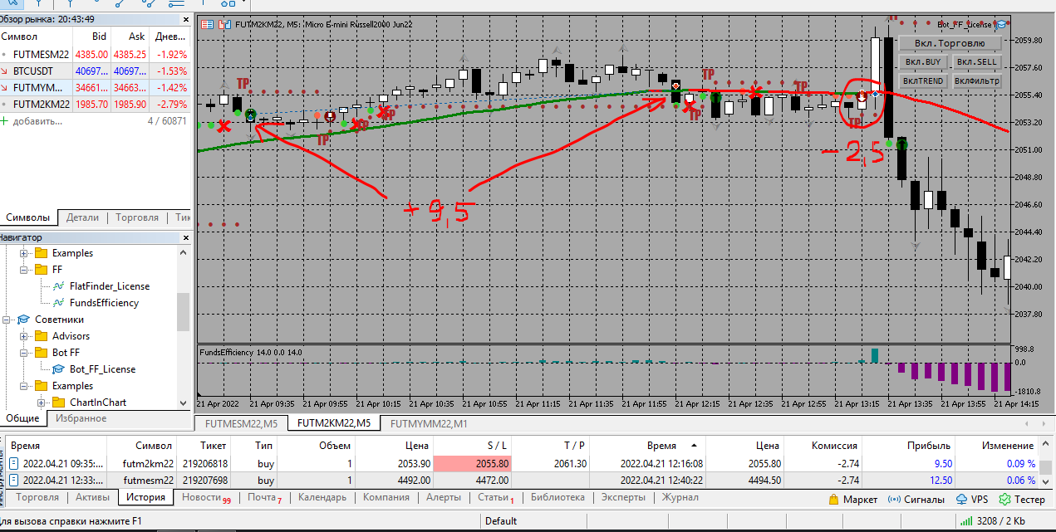The height and width of the screenshot is (532, 1056).
Task: Open the FUTMESM22,M5 chart tab
Action: coord(241,423)
